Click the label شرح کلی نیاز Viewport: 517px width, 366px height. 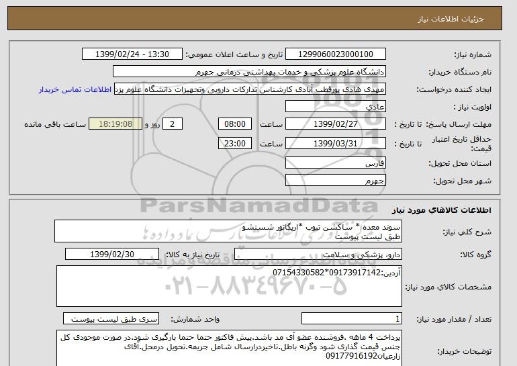(467, 232)
